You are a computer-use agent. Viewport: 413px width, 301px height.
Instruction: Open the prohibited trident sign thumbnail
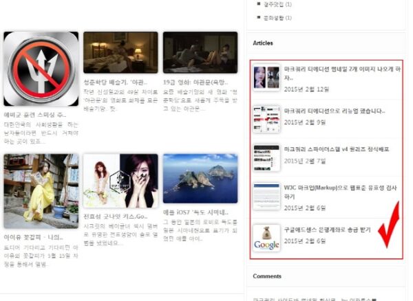tap(41, 69)
